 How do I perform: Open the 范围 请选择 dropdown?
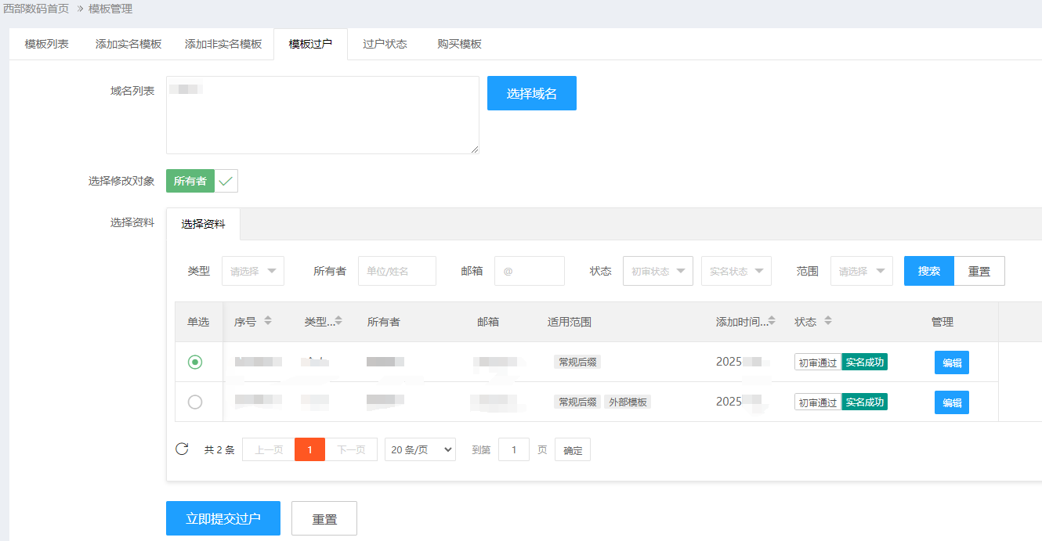coord(862,271)
